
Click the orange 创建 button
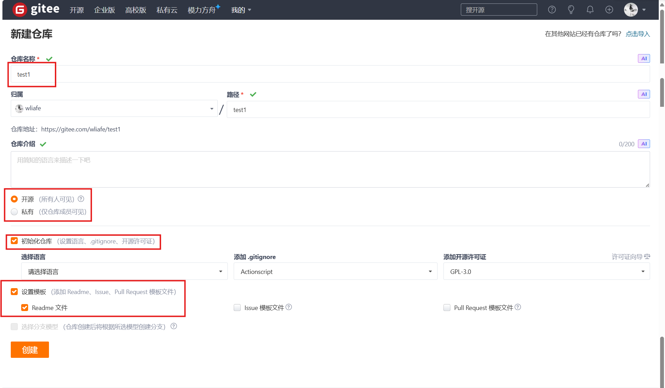(x=30, y=350)
